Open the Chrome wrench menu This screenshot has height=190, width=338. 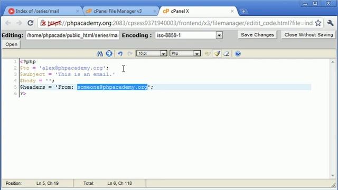click(x=330, y=23)
